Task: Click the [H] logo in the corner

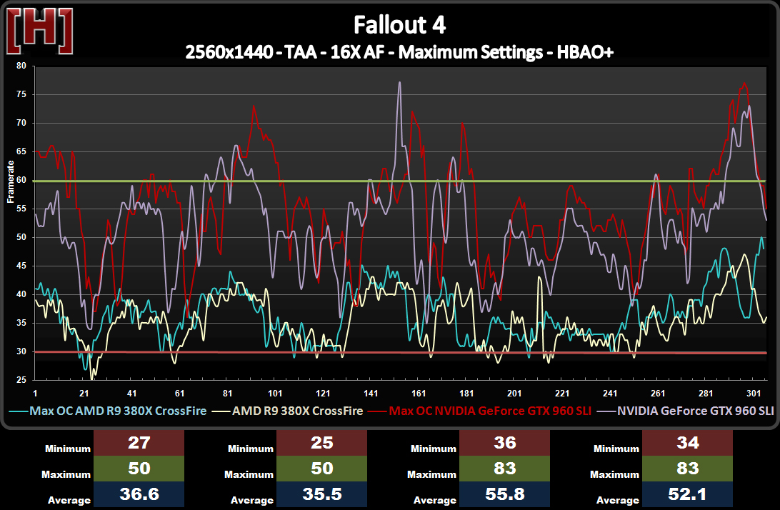Action: click(40, 31)
